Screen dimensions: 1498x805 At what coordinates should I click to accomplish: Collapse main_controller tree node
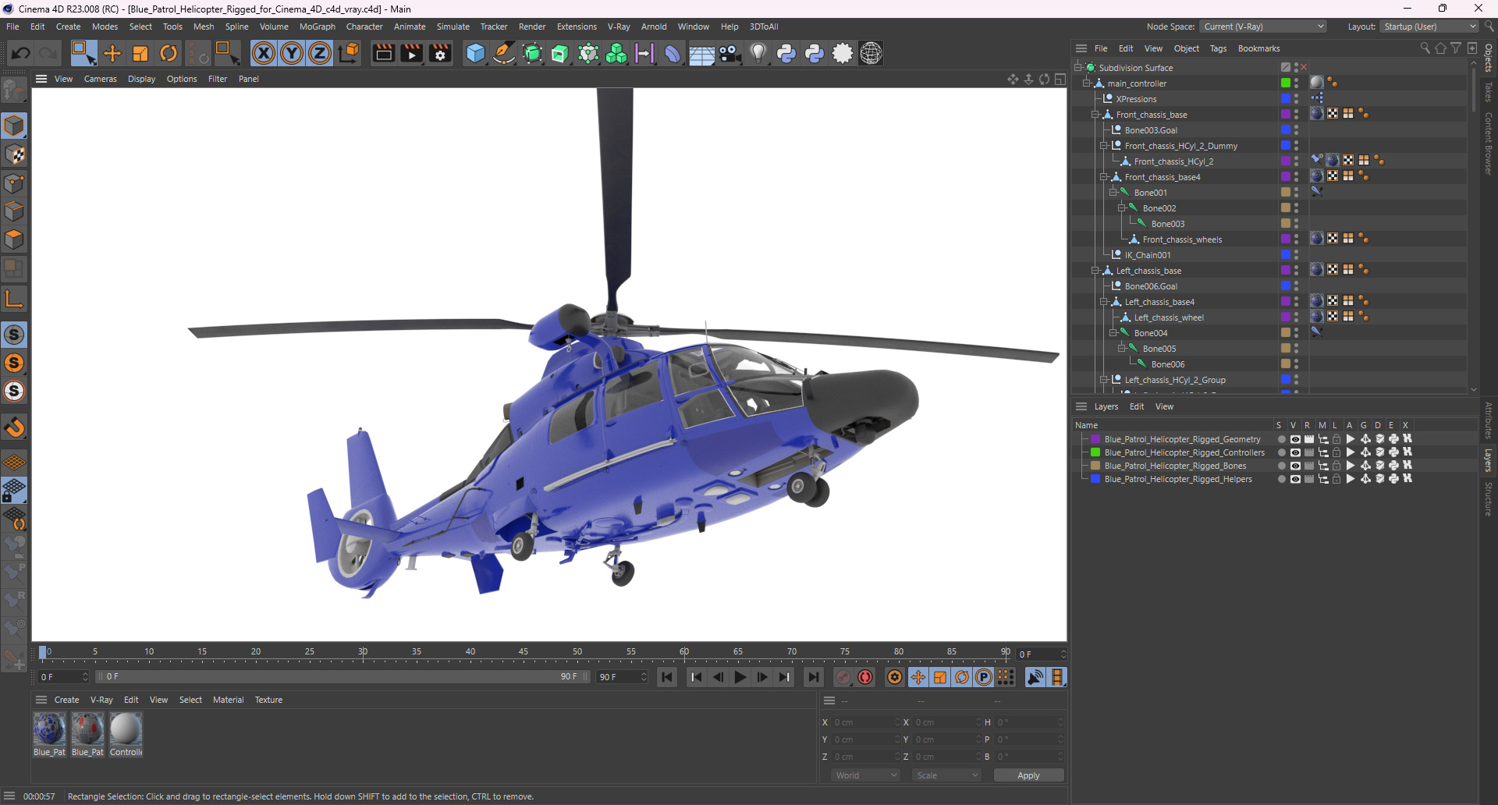tap(1087, 83)
